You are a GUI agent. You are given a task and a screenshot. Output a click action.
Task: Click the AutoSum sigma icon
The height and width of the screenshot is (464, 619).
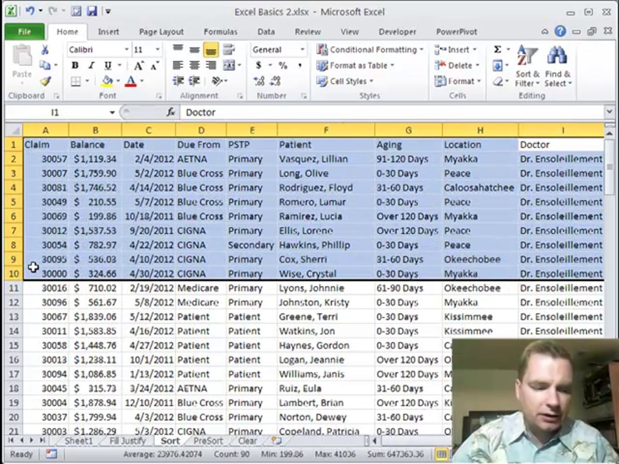pos(498,50)
